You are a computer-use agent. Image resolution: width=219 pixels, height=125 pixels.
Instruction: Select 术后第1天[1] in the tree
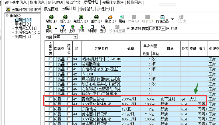tap(26, 28)
